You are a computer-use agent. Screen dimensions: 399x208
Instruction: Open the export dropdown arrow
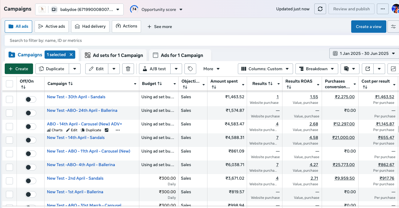coord(379,69)
